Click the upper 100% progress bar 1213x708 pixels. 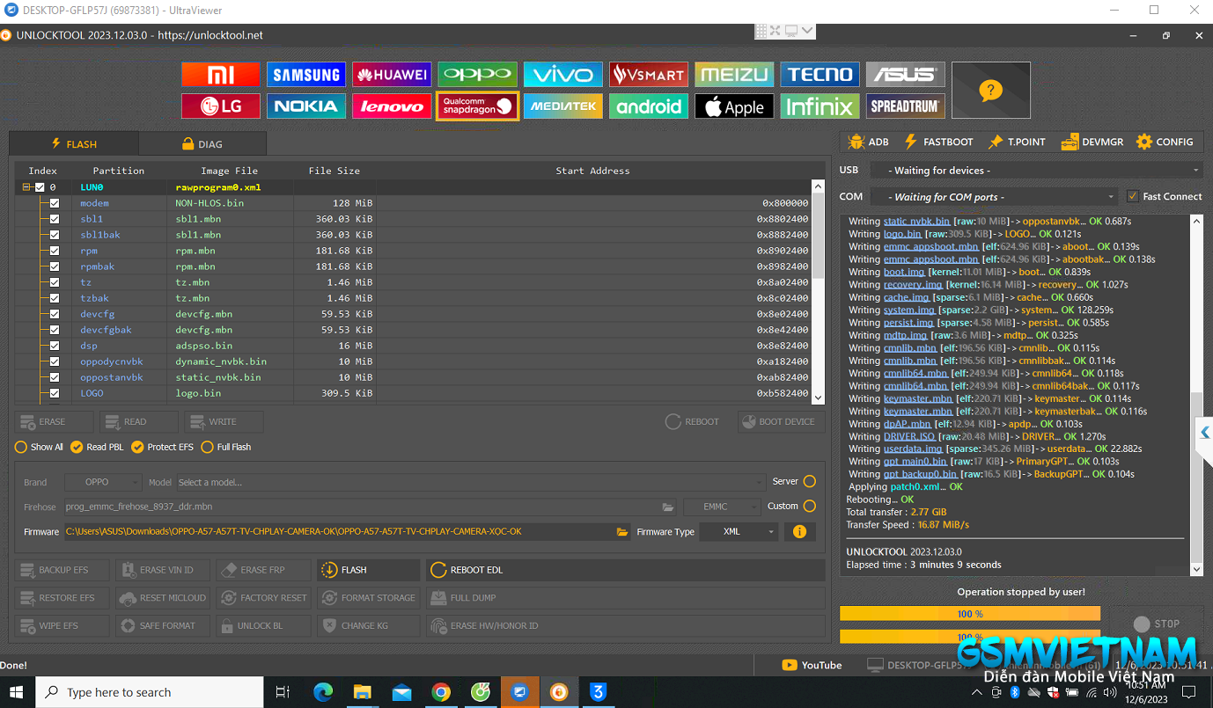[x=970, y=613]
